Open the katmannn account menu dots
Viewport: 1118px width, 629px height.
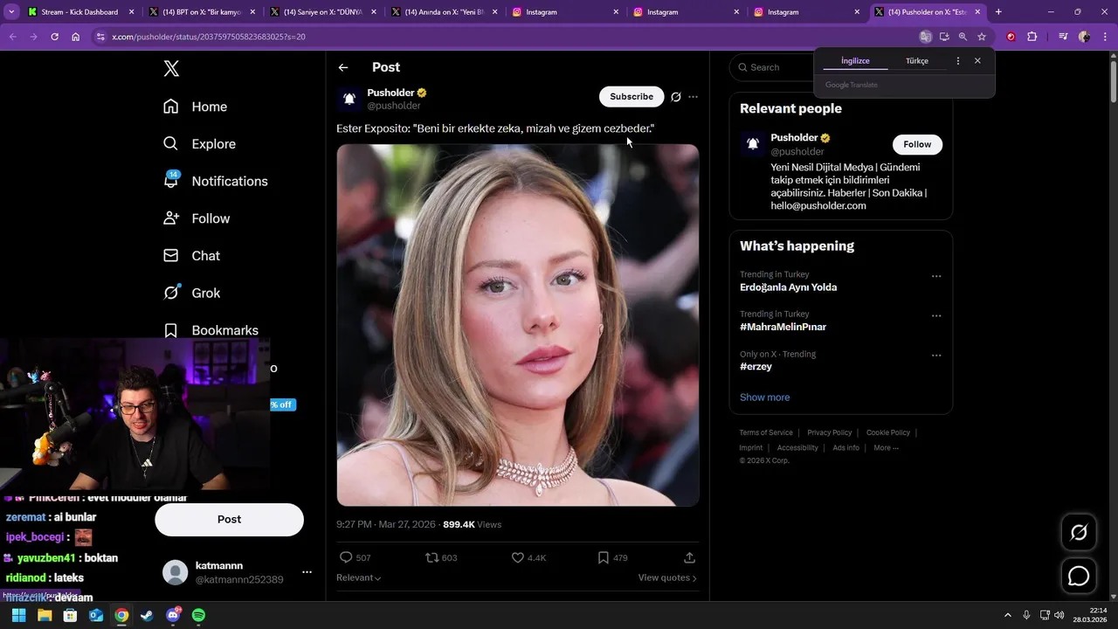click(x=307, y=572)
